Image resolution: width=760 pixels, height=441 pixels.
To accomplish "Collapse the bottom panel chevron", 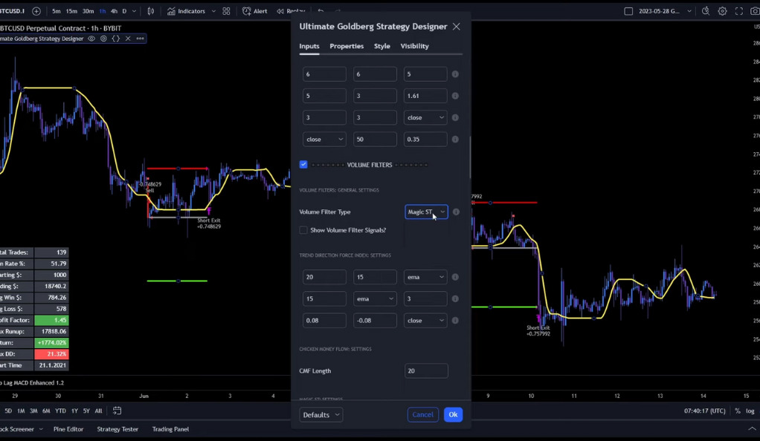I will 752,429.
